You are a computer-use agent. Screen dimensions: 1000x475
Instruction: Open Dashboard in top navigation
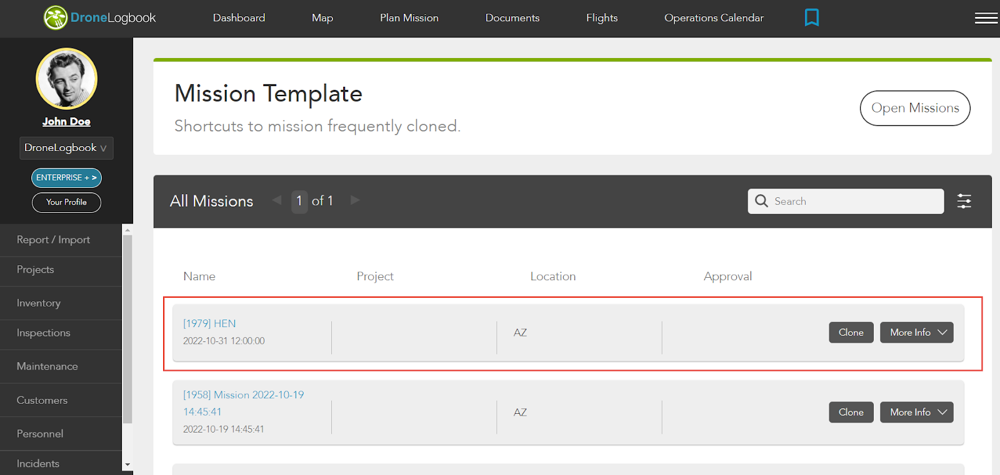[x=239, y=18]
